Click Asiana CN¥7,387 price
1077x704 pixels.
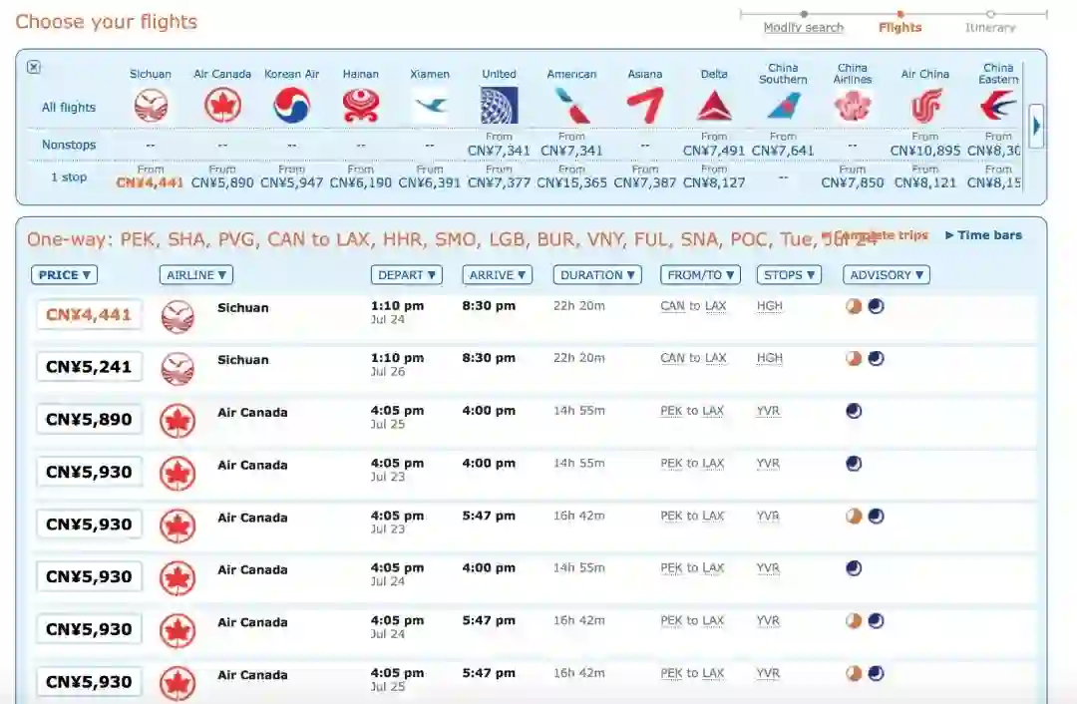click(x=645, y=182)
